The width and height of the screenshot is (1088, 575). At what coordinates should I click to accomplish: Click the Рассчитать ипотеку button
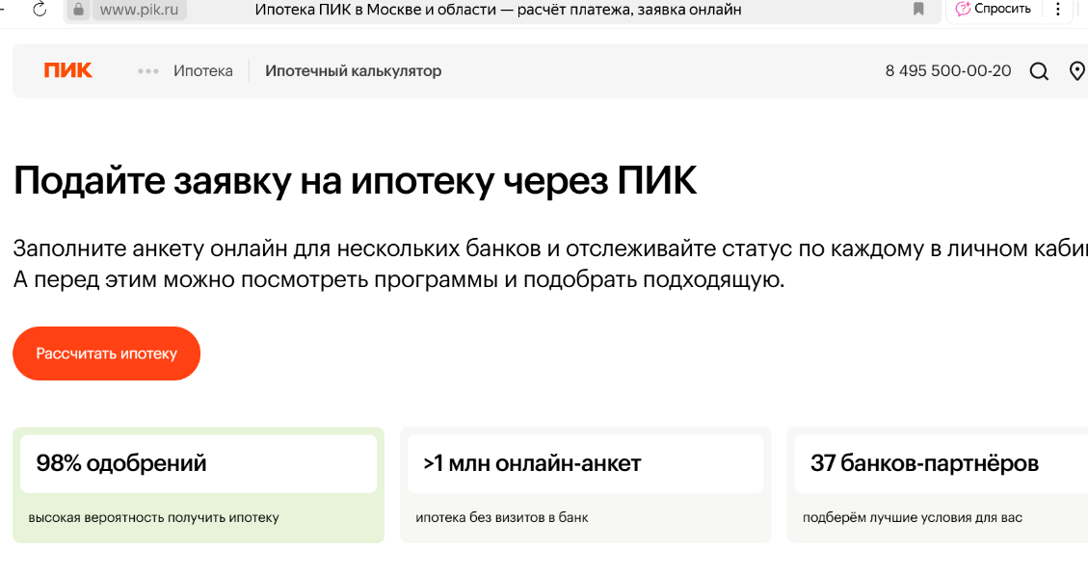(106, 353)
